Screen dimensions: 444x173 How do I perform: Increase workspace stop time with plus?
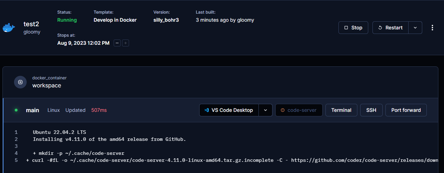[126, 43]
